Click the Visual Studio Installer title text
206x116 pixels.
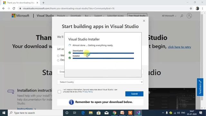point(84,39)
